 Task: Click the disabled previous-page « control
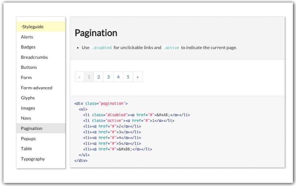(x=79, y=77)
